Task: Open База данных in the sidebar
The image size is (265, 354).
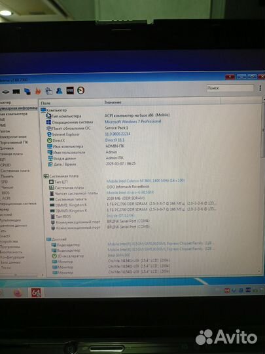Action: tap(10, 262)
